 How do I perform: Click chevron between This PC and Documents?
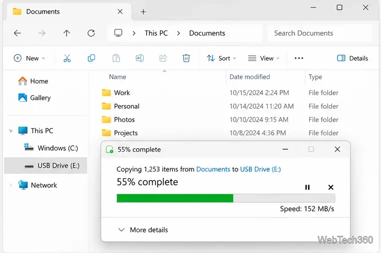pos(178,33)
